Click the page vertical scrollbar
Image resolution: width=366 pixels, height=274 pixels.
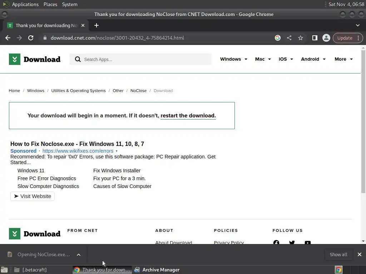(363, 121)
